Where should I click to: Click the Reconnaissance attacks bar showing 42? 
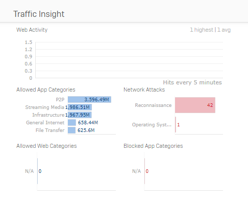click(195, 105)
